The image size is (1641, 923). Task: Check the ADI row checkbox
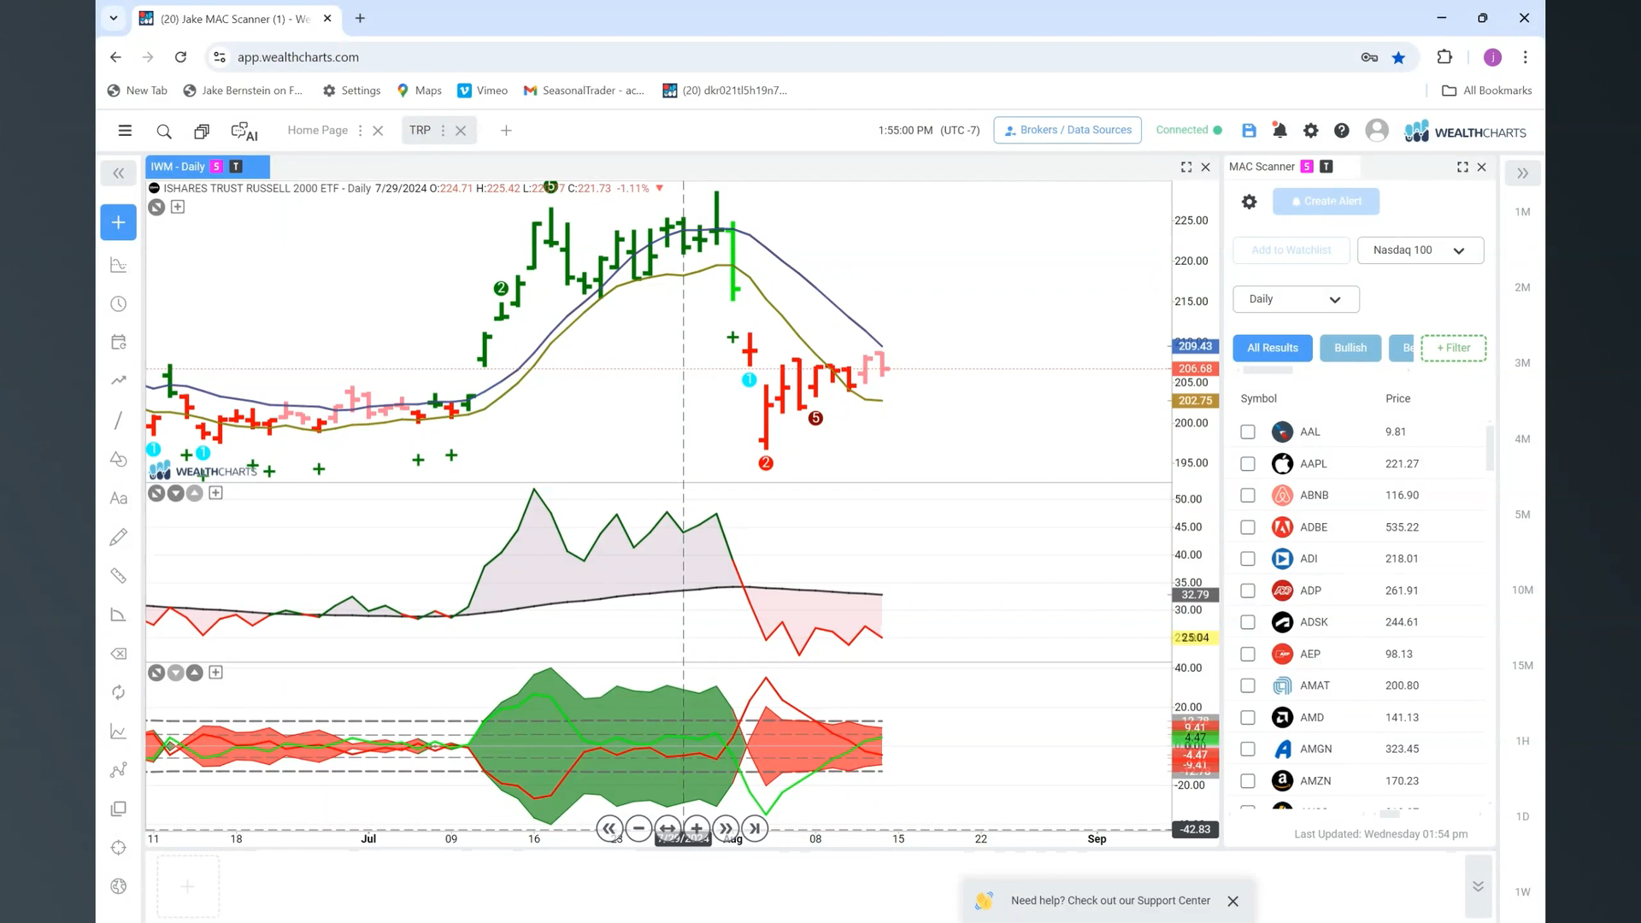1248,559
